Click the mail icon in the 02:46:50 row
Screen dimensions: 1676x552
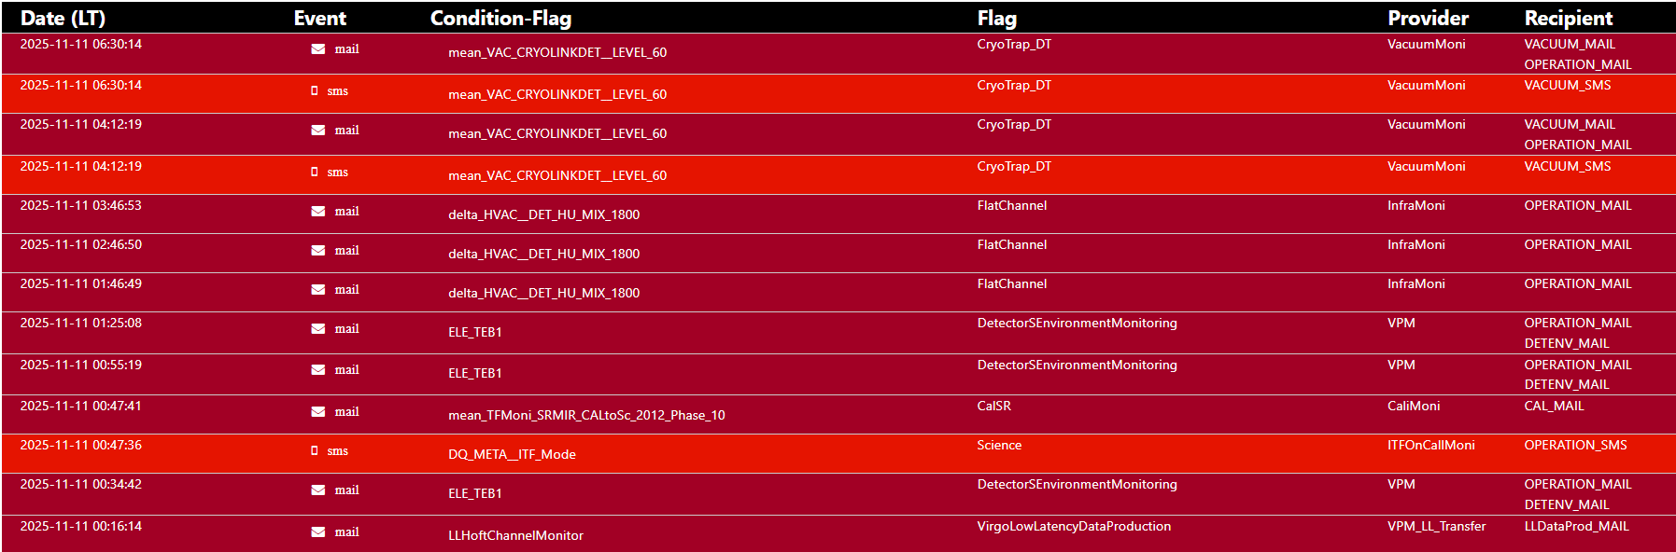tap(318, 251)
